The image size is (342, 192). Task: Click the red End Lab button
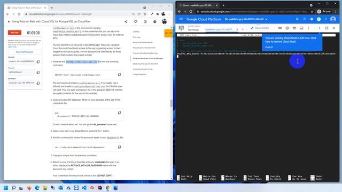coord(14,33)
